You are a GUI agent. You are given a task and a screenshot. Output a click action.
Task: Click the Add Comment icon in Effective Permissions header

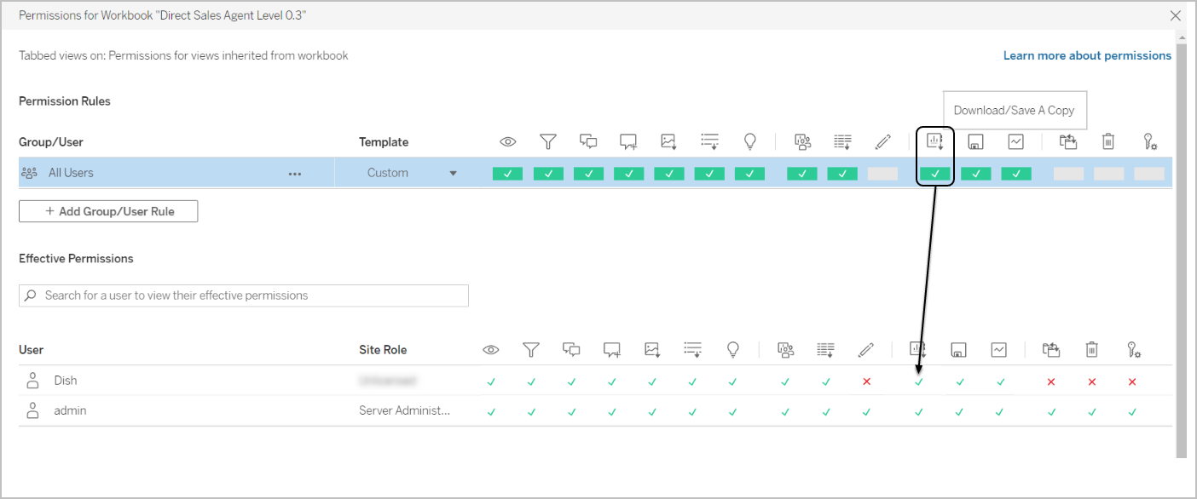coord(611,350)
